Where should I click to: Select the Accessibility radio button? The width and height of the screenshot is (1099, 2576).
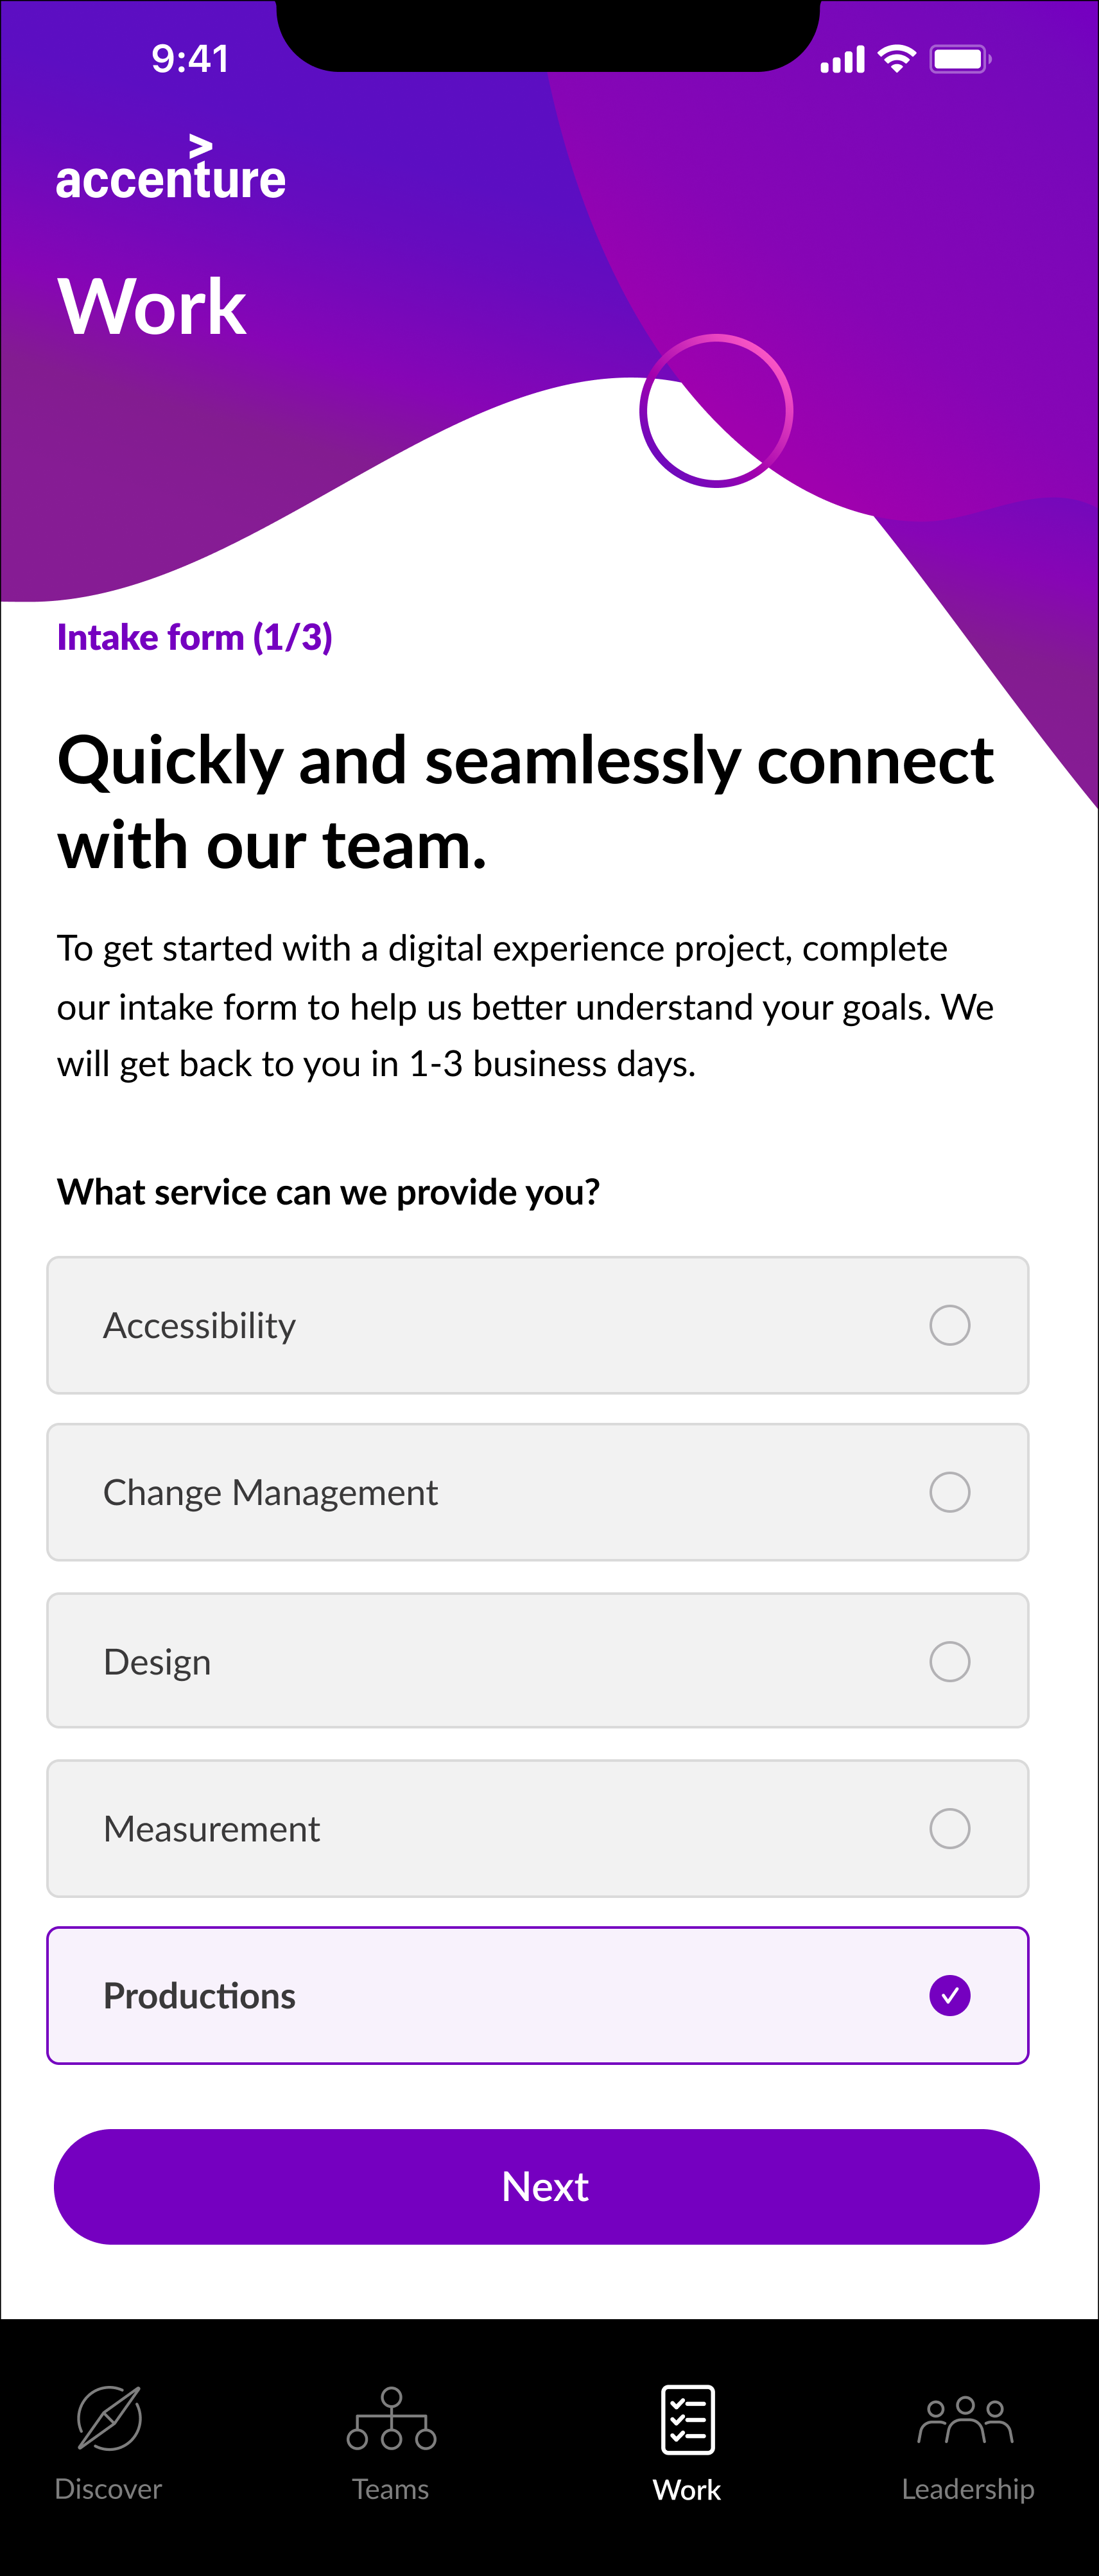(x=949, y=1325)
